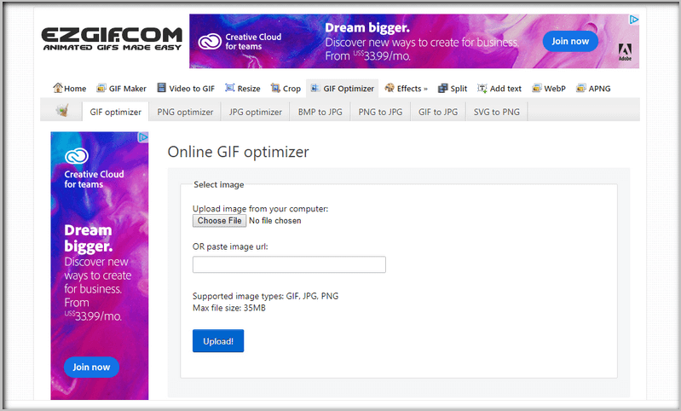
Task: Click the 'Select image' legend text
Action: (218, 184)
